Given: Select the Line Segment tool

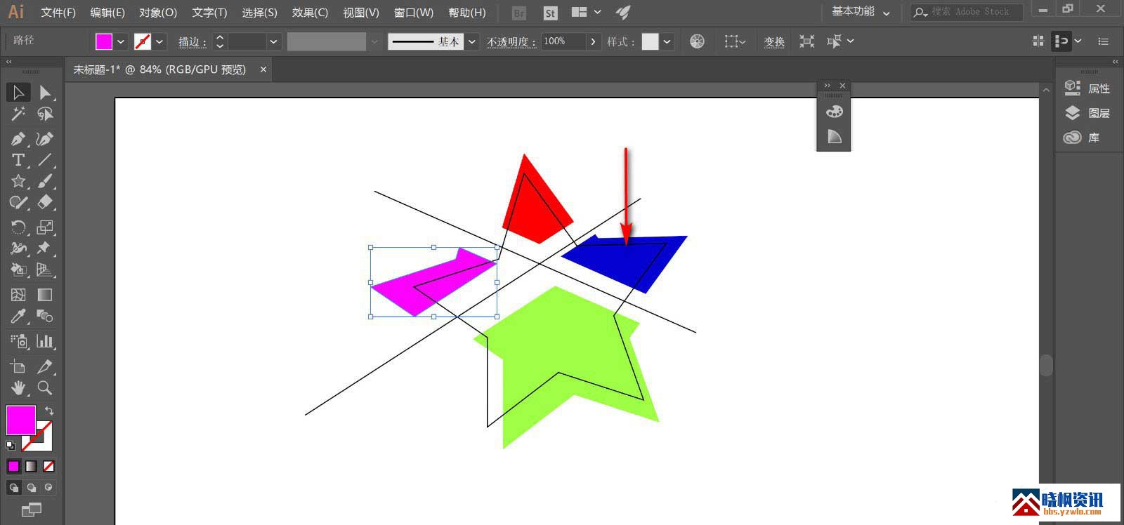Looking at the screenshot, I should 45,160.
